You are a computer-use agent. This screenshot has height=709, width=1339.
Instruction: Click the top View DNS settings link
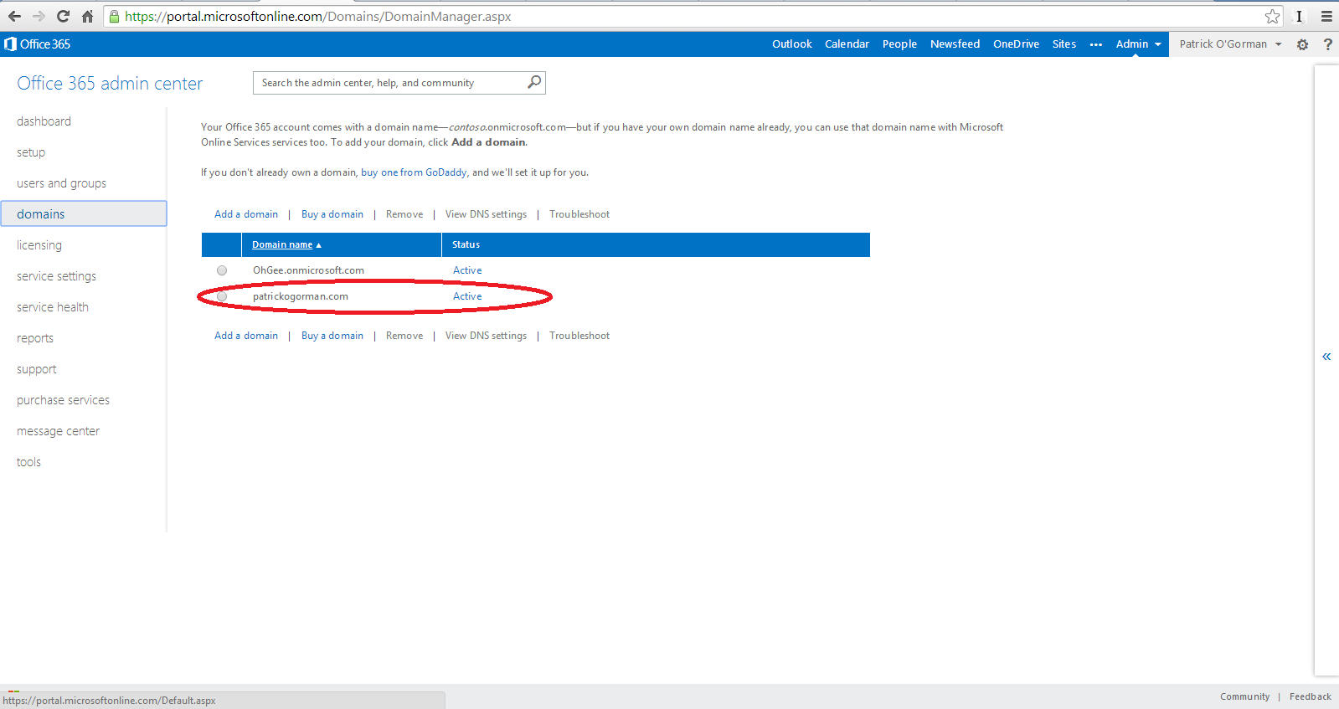click(486, 214)
